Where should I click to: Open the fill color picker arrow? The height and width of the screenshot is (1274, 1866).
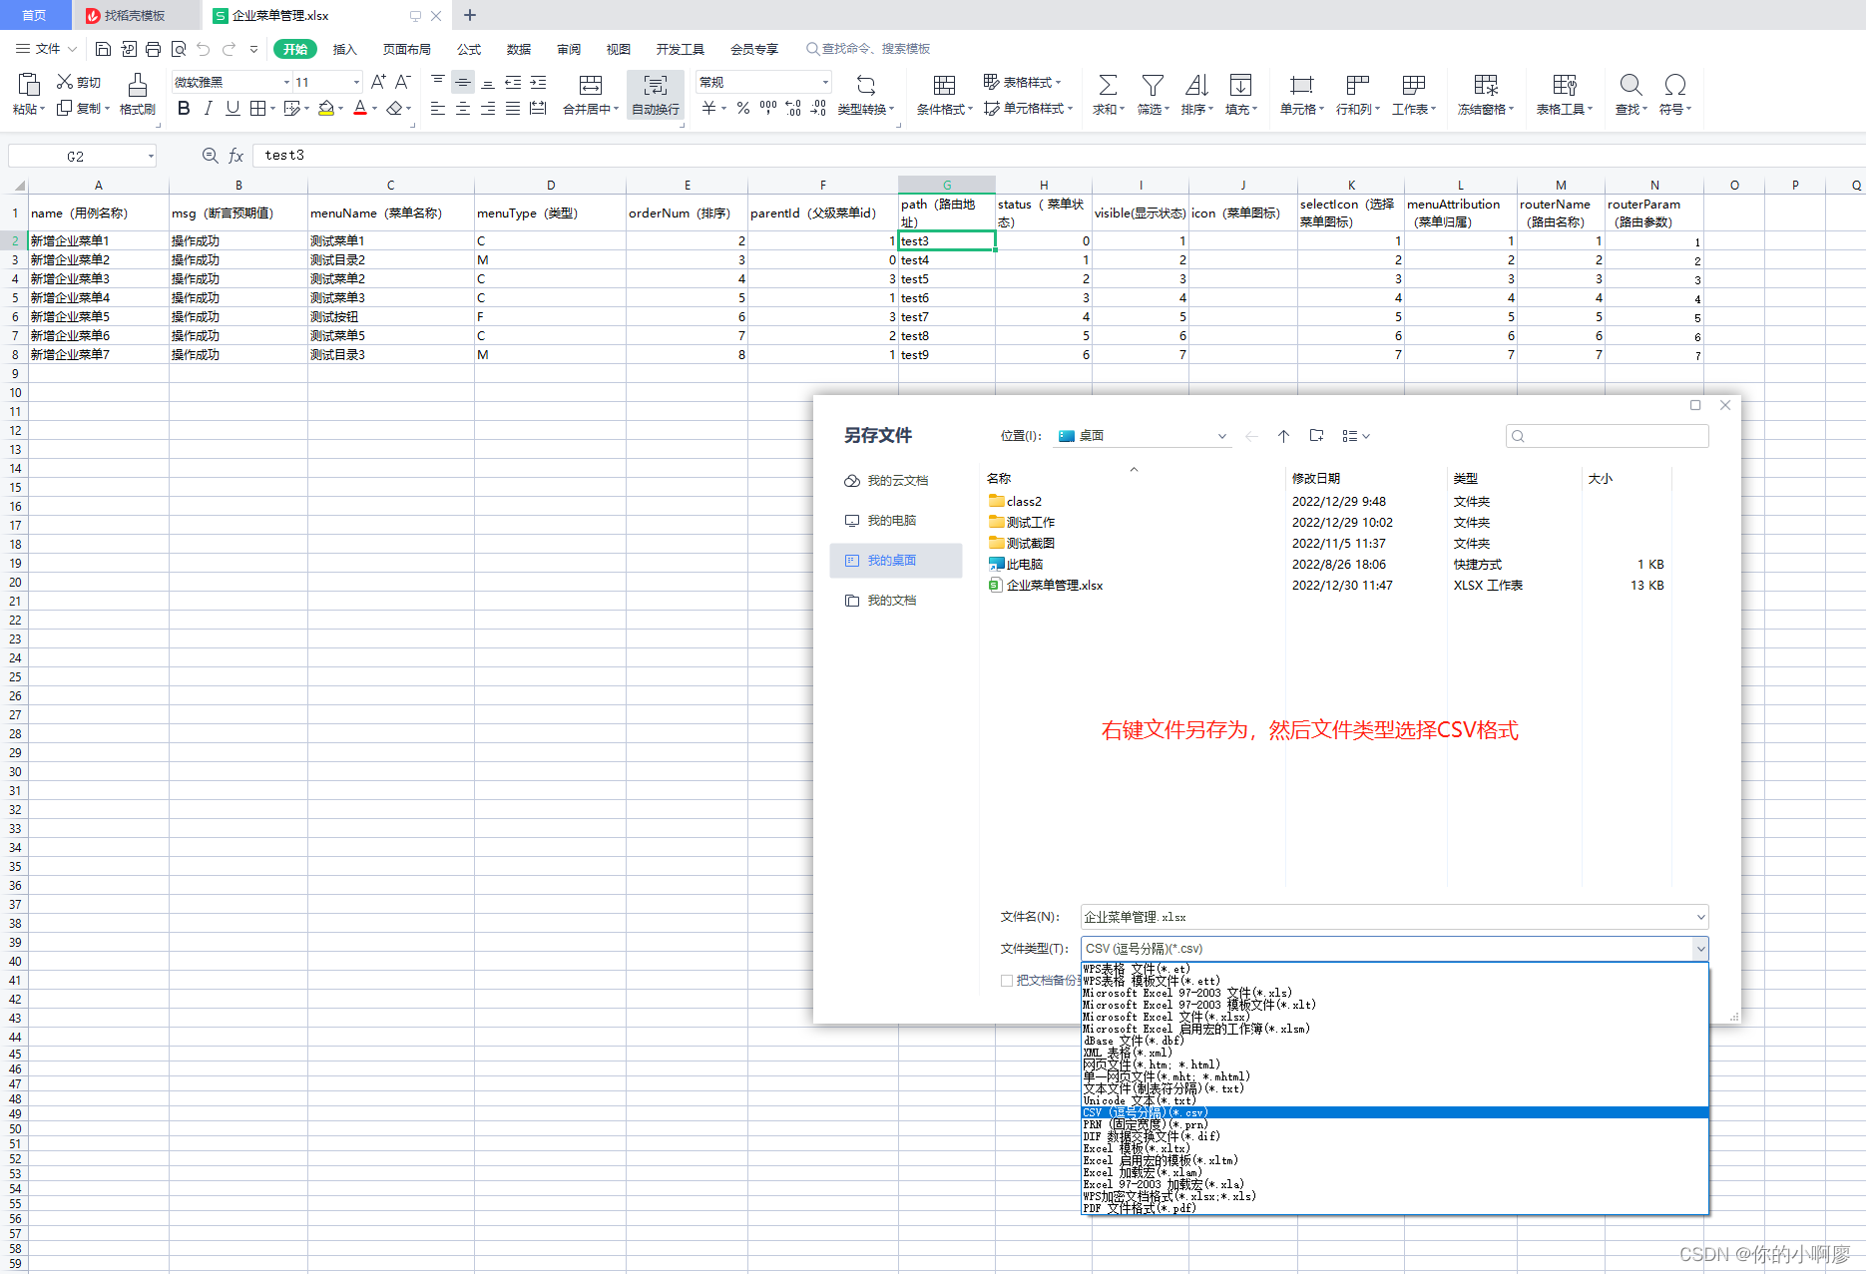340,108
